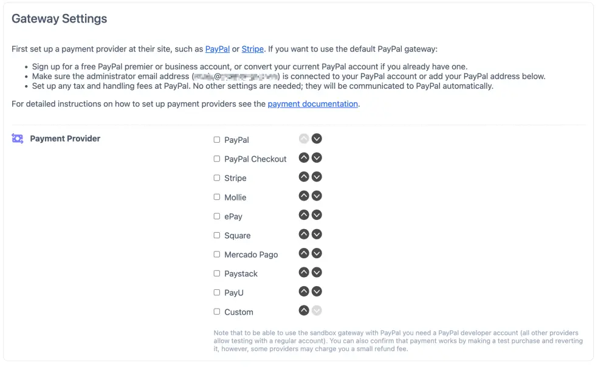The image size is (598, 367).
Task: Move Square down one position
Action: pyautogui.click(x=317, y=234)
